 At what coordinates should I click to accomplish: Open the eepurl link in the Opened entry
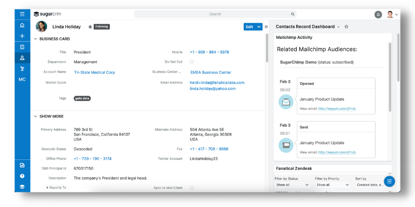(337, 109)
